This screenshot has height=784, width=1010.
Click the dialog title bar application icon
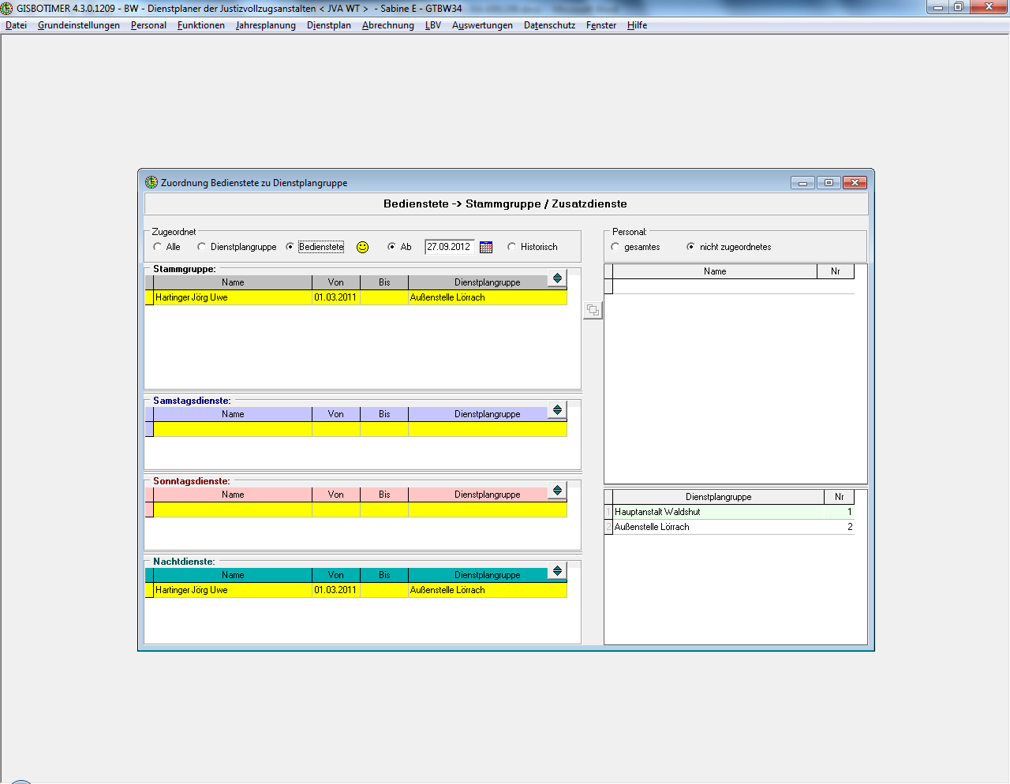pos(151,182)
